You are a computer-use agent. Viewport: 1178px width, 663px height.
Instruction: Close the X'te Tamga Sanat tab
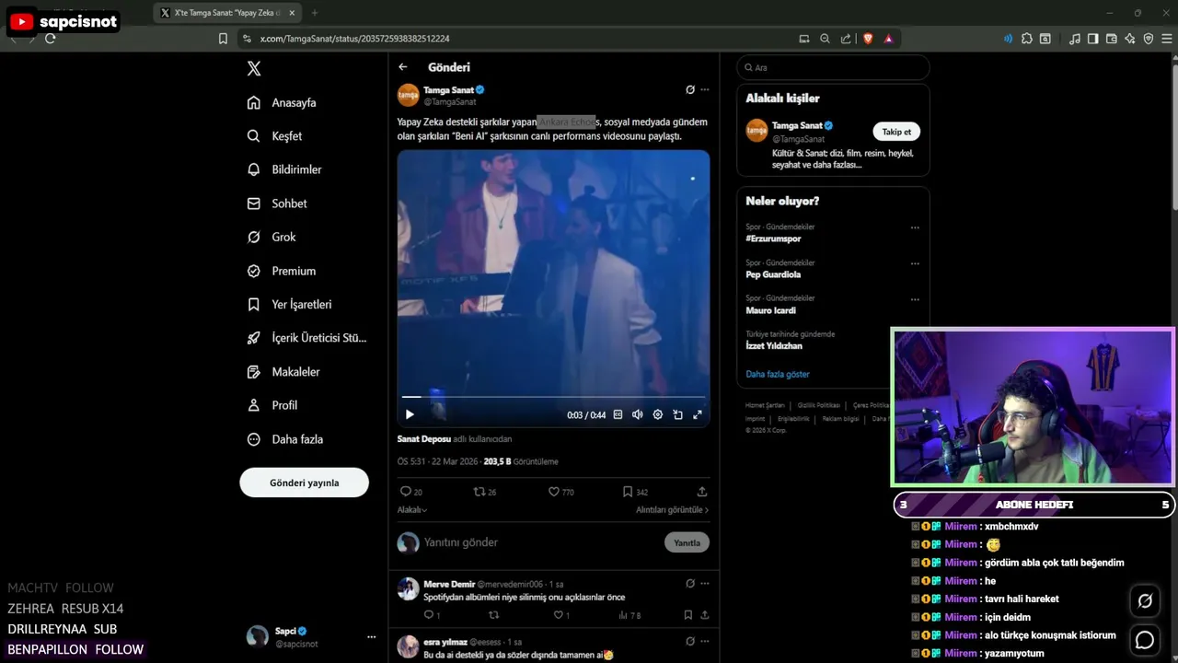pos(292,13)
